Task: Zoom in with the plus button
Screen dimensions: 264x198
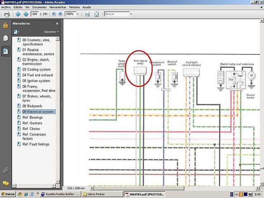Action: [x=60, y=14]
